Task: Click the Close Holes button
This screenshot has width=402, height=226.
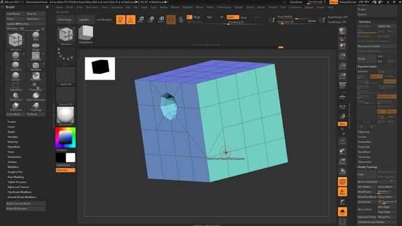Action: [387, 197]
